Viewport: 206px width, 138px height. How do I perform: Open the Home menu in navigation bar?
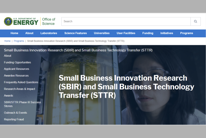[x=14, y=33]
